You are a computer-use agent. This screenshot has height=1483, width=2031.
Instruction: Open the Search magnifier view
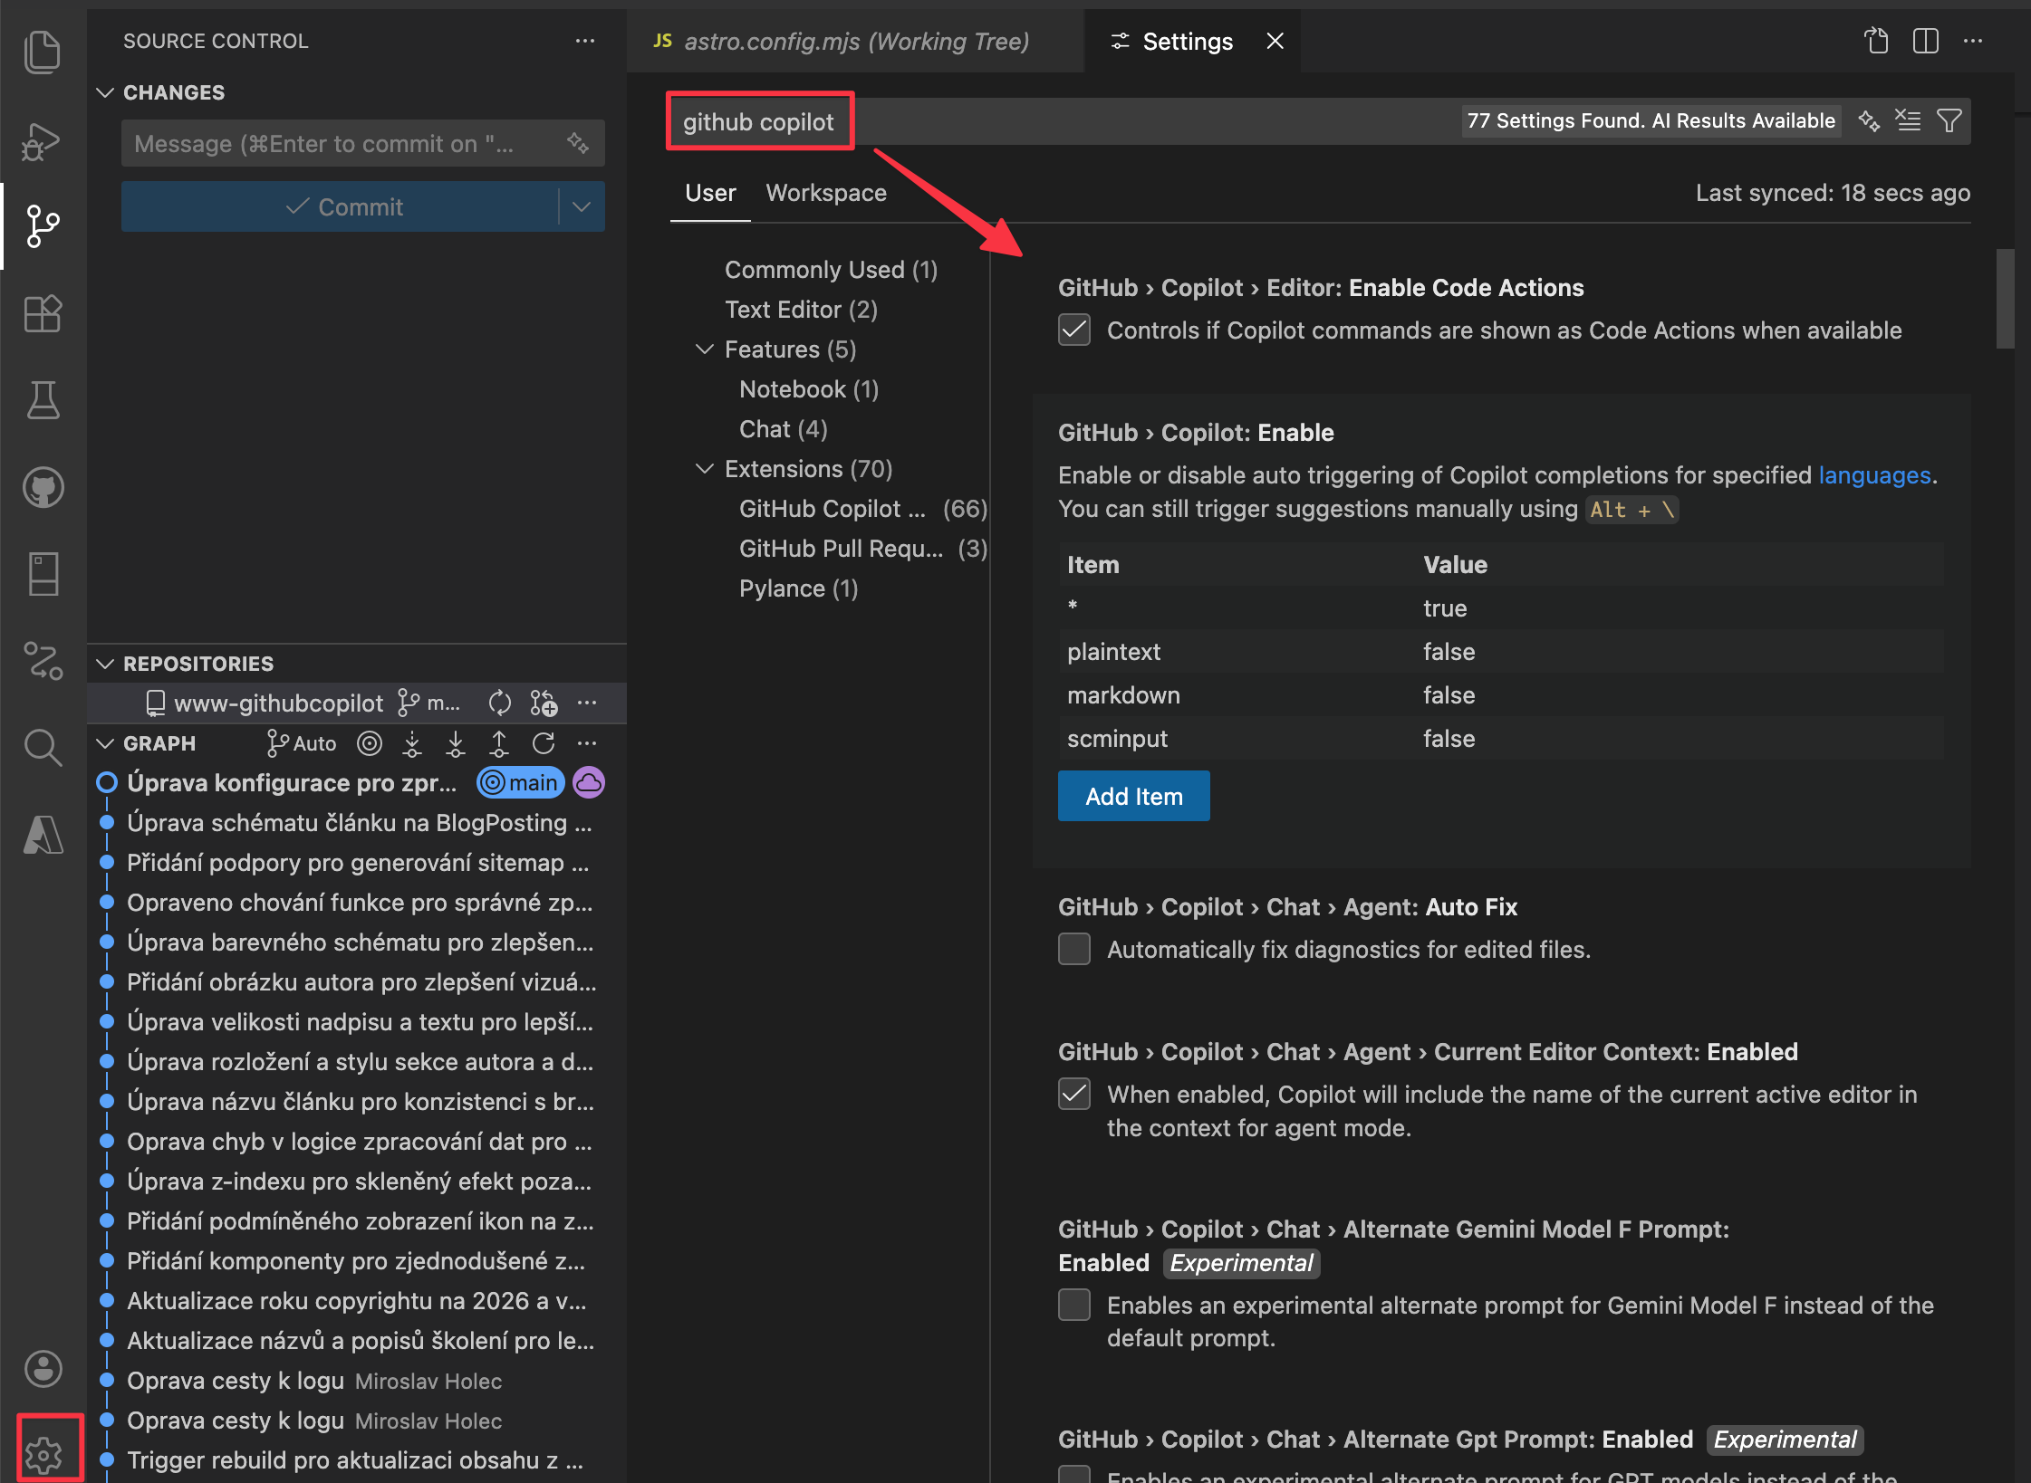coord(42,748)
